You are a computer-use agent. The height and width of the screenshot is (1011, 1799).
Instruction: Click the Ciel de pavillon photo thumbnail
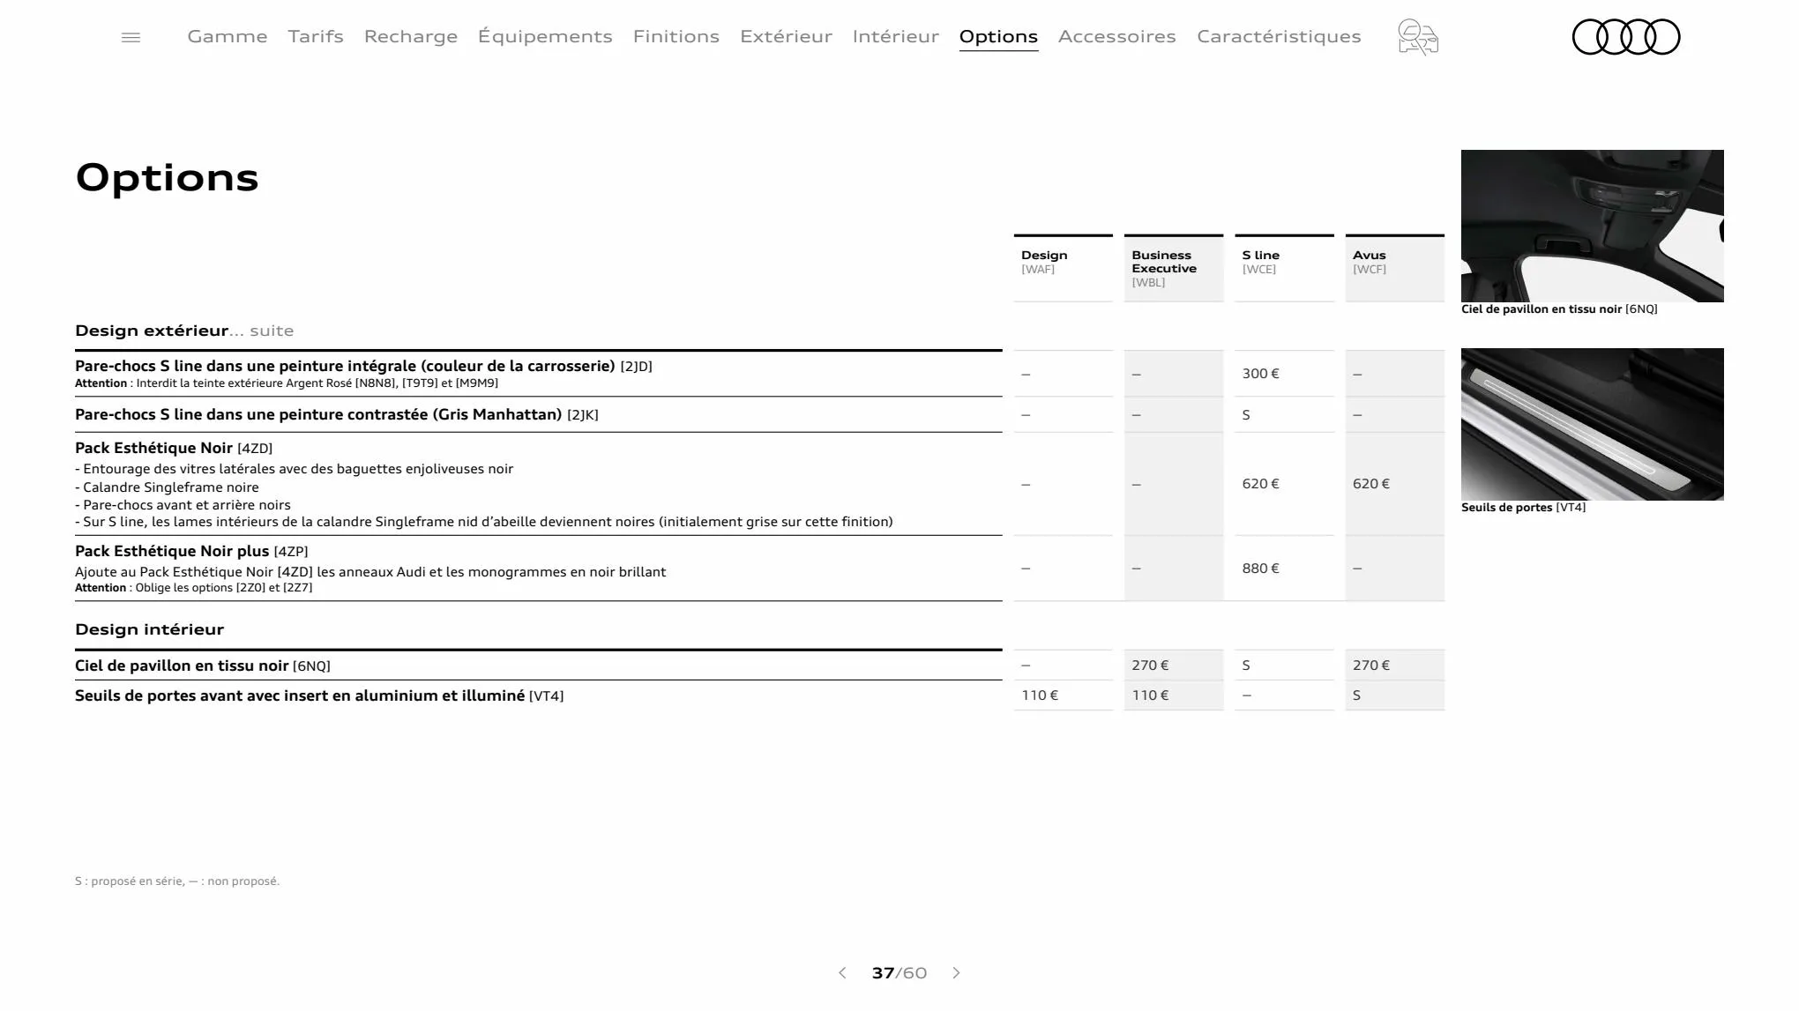(x=1593, y=226)
